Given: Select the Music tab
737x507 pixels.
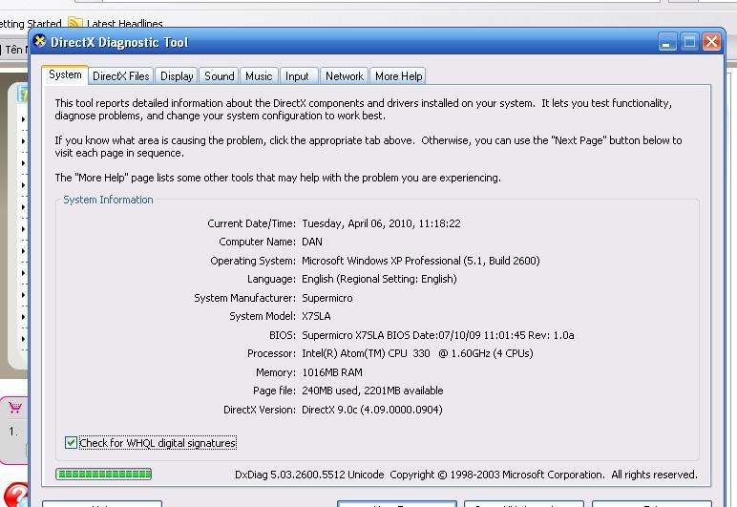Looking at the screenshot, I should [259, 76].
